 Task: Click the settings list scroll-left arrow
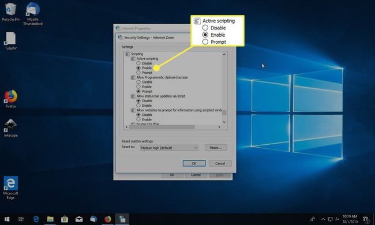[126, 127]
